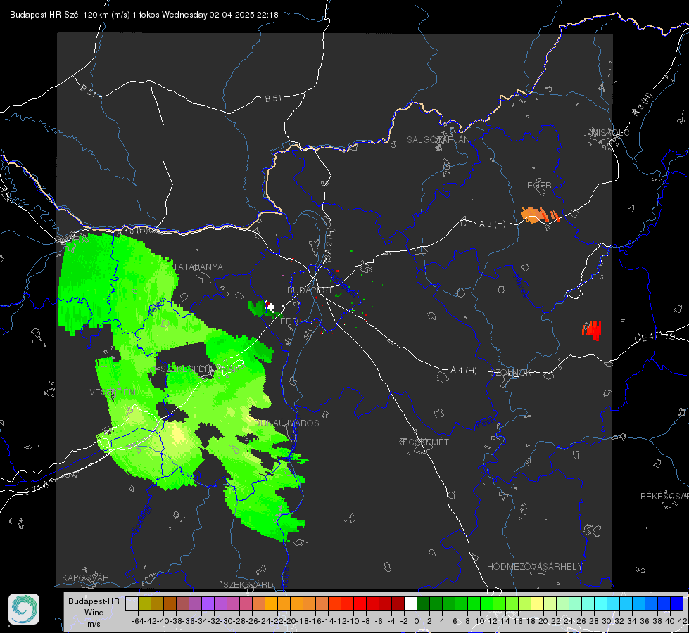Select the white swatch in the wind legend
This screenshot has height=633, width=689.
coord(410,603)
